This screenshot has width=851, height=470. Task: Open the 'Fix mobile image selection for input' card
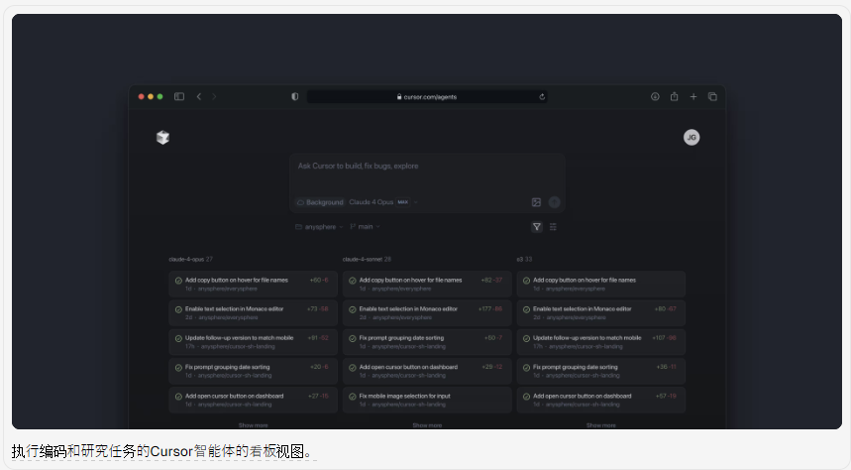(x=427, y=400)
